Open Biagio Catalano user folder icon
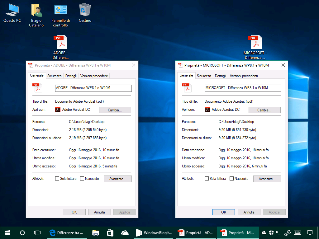The height and width of the screenshot is (239, 319). 36,15
